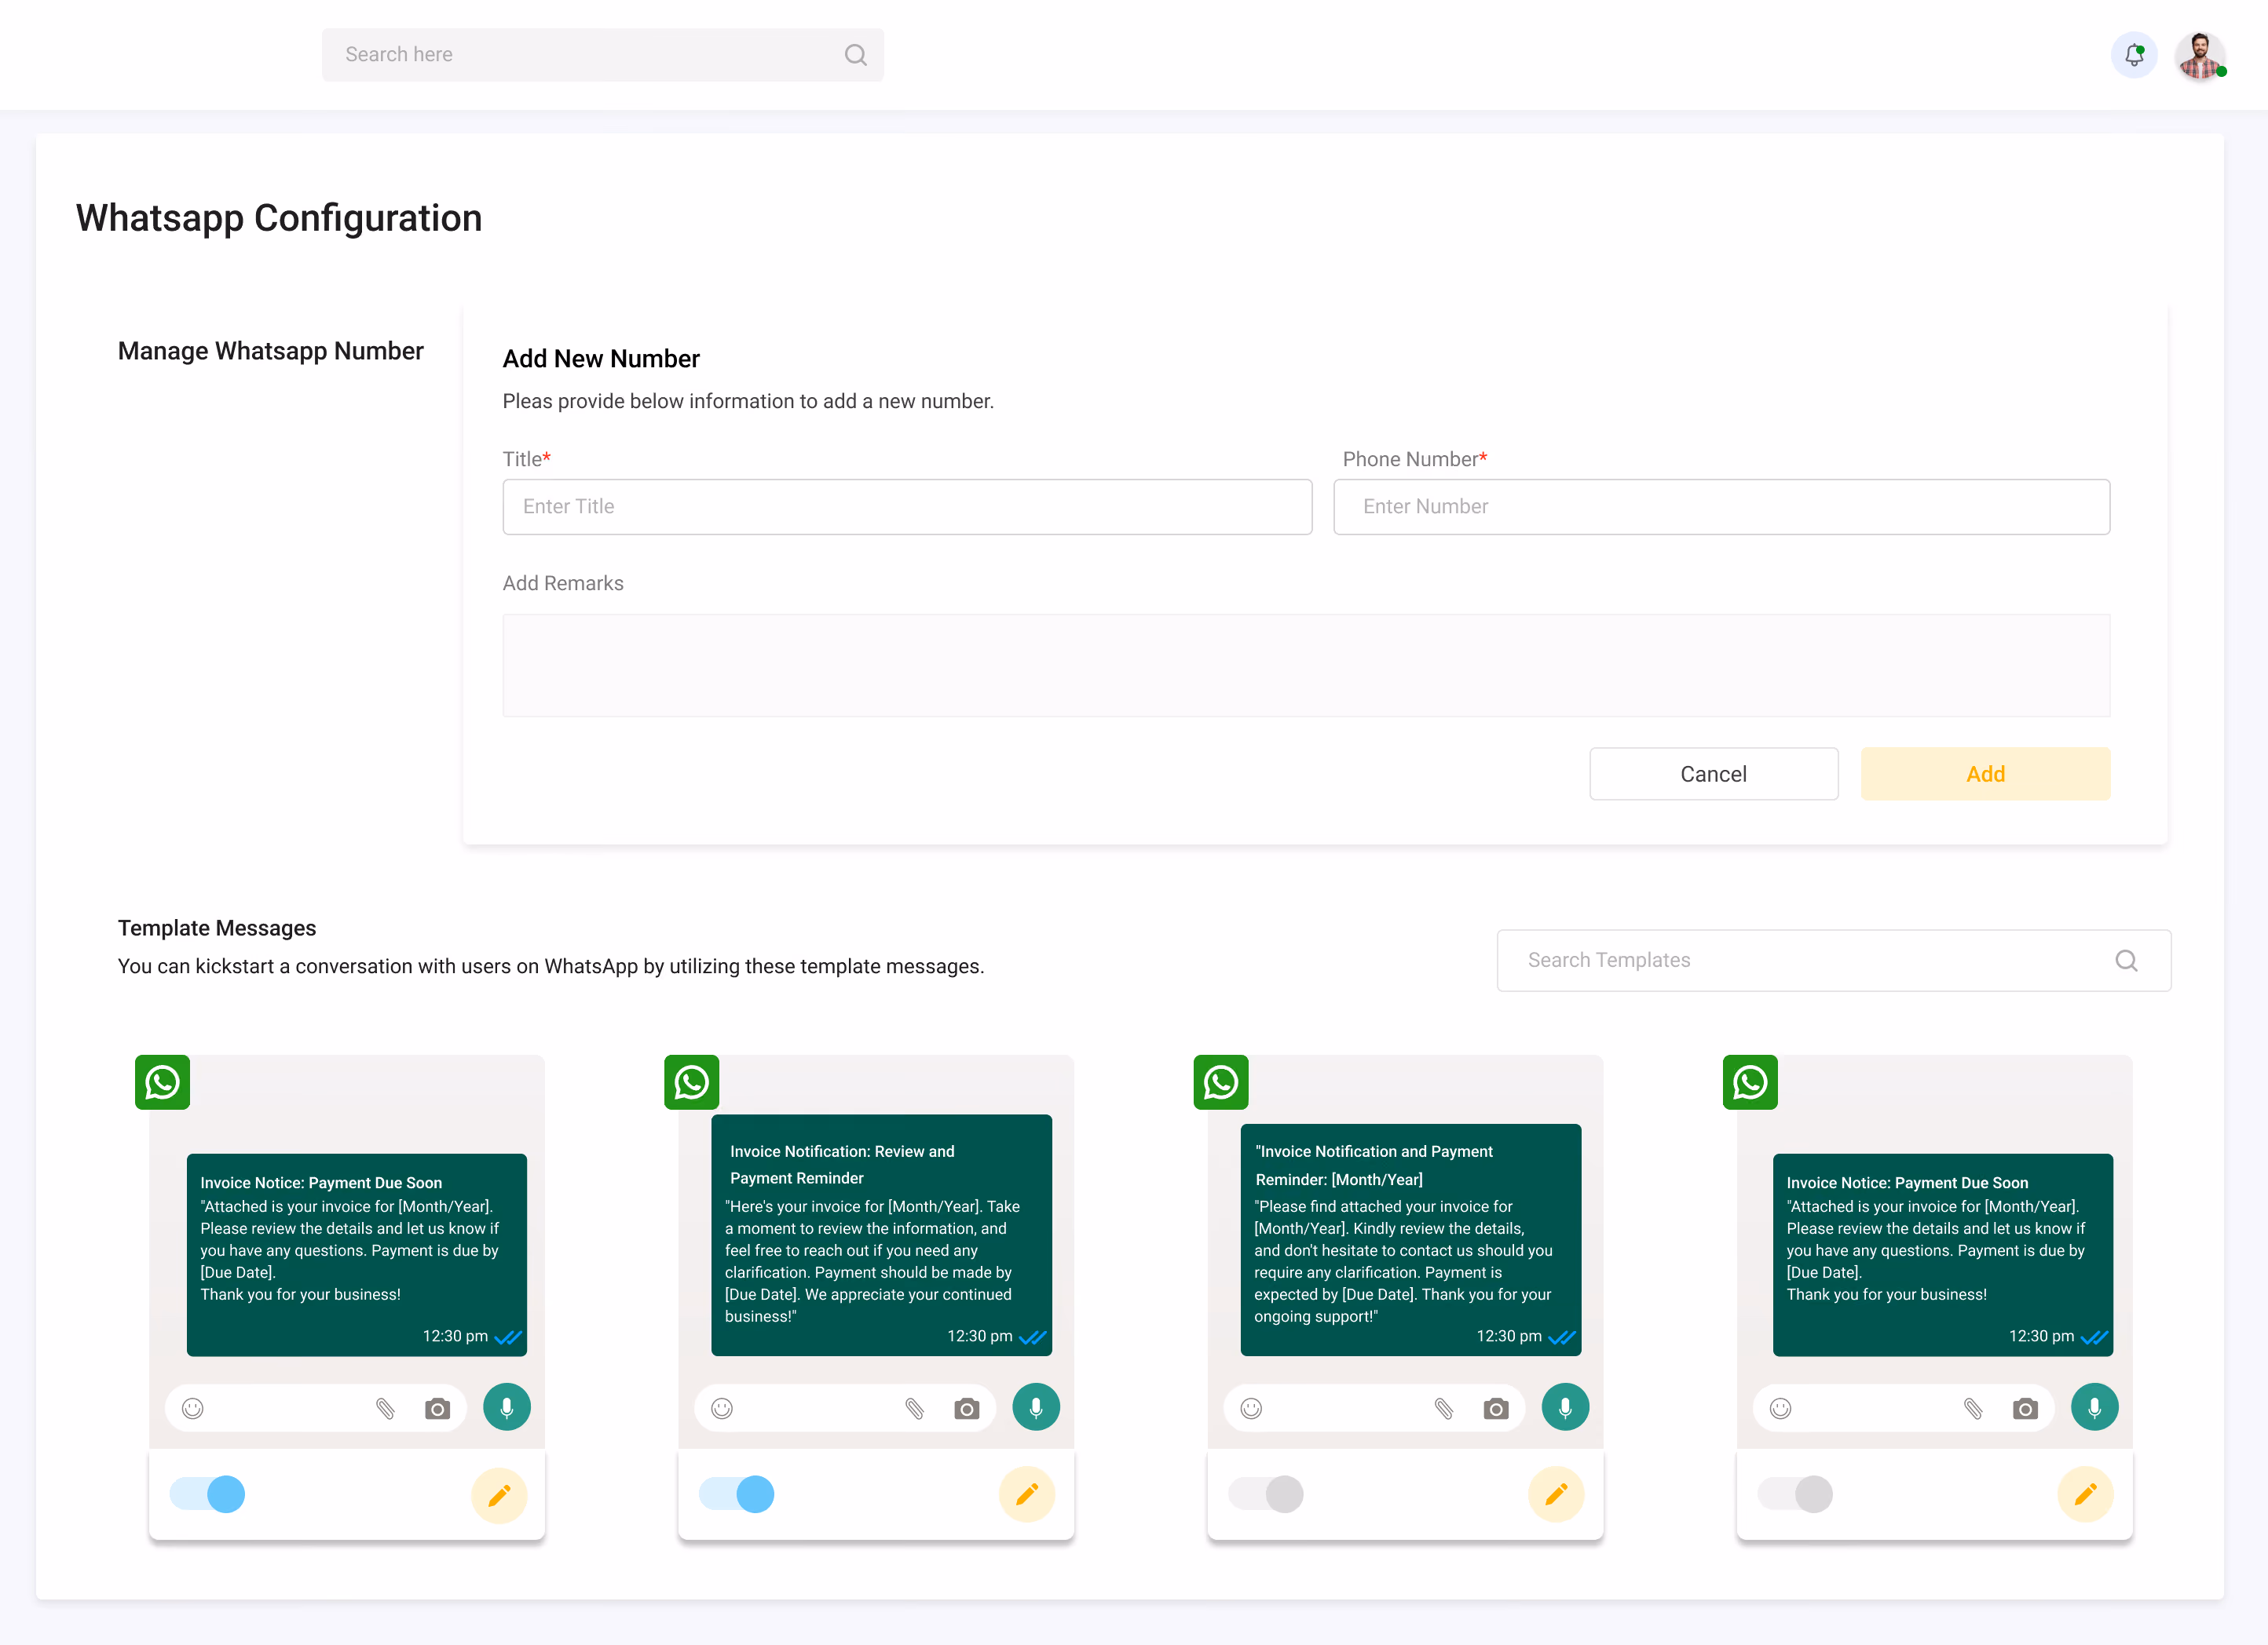2268x1645 pixels.
Task: Edit the 'Payment Due Soon' template that is disabled
Action: click(x=2085, y=1494)
